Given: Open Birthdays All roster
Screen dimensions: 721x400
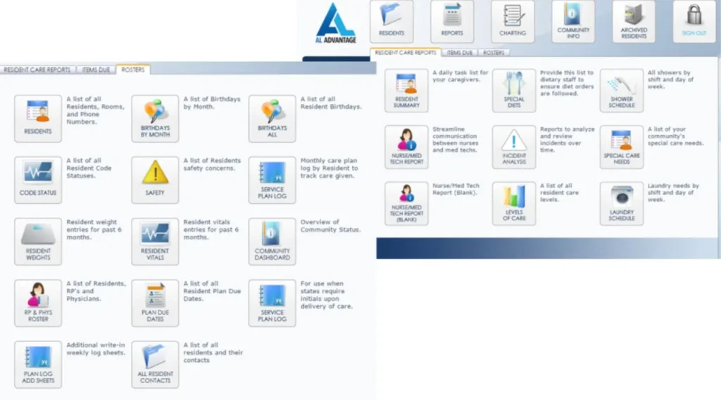Looking at the screenshot, I should point(272,119).
